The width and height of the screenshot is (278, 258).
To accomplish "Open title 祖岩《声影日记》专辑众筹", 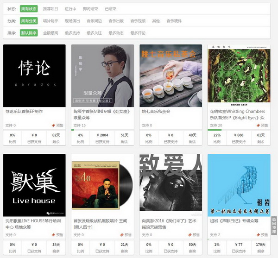I will (234, 221).
